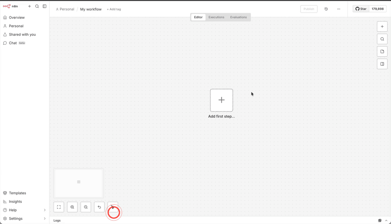Toggle the split panel icon on the right

coord(382,64)
